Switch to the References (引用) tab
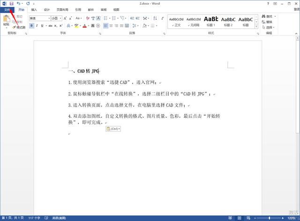This screenshot has width=300, height=221. (78, 10)
